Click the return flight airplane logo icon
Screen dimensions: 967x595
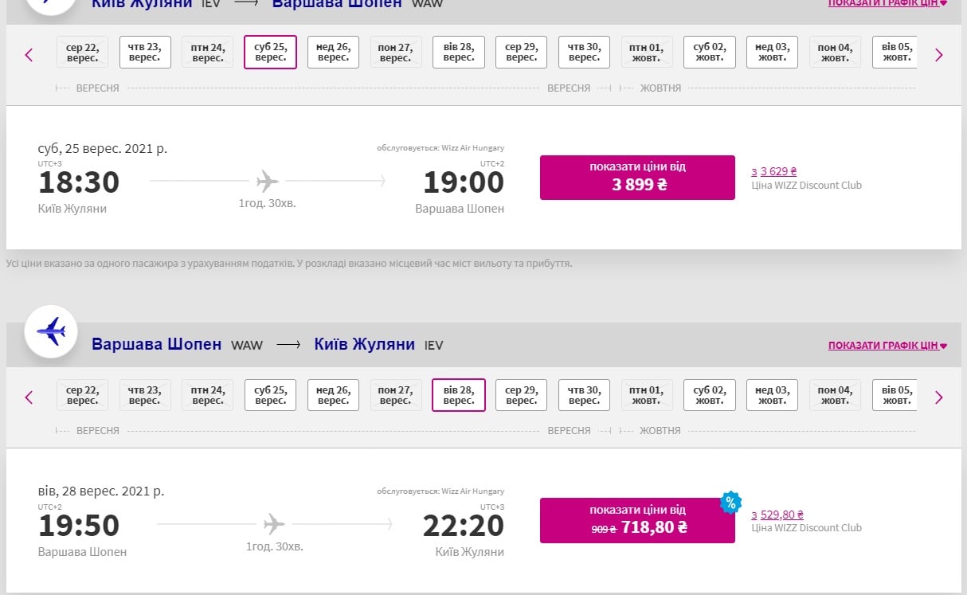click(x=51, y=331)
